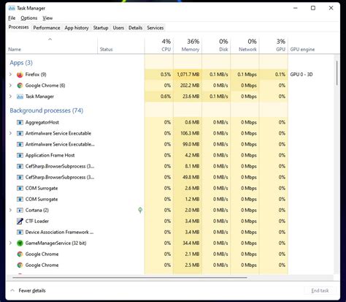Sort by the Network column header
Screen dimensions: 346x302
pyautogui.click(x=245, y=45)
